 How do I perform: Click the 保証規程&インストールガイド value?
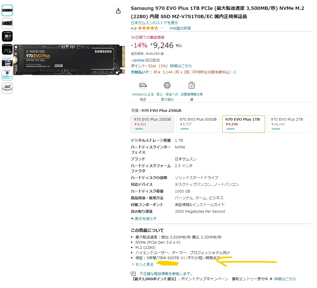pyautogui.click(x=200, y=205)
